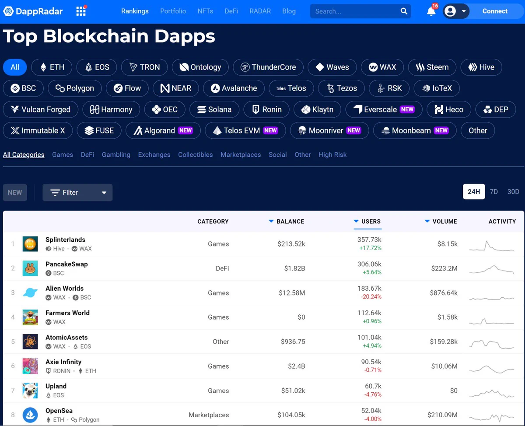Open Alien Worlds planet icon

(x=30, y=293)
